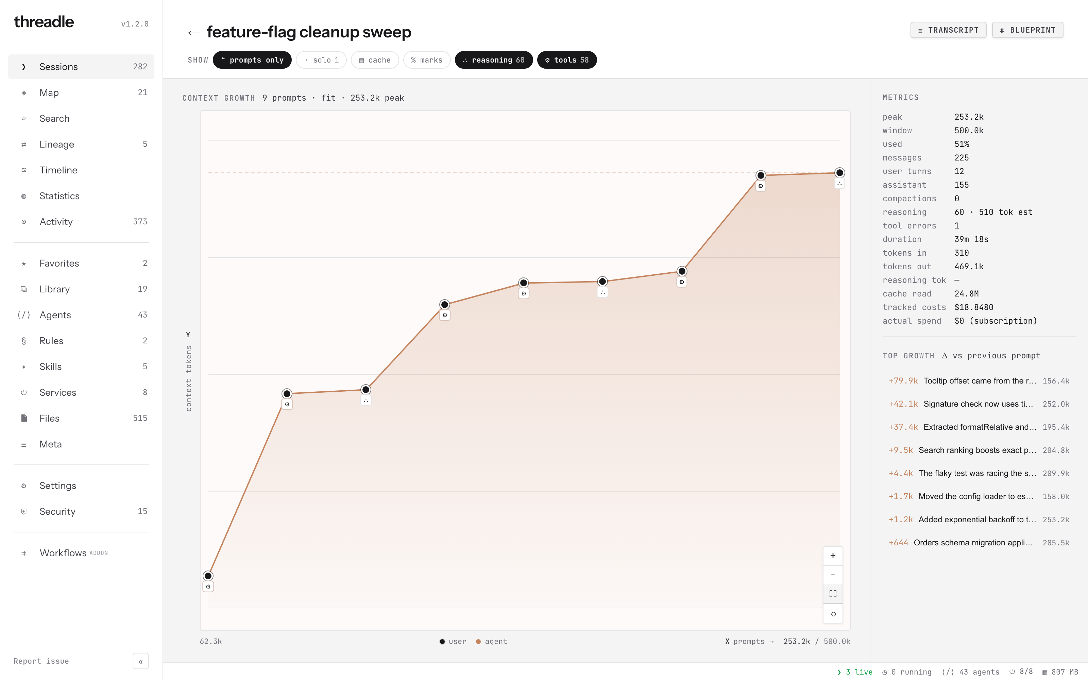This screenshot has width=1088, height=680.
Task: Click the Security shield icon
Action: pyautogui.click(x=24, y=511)
